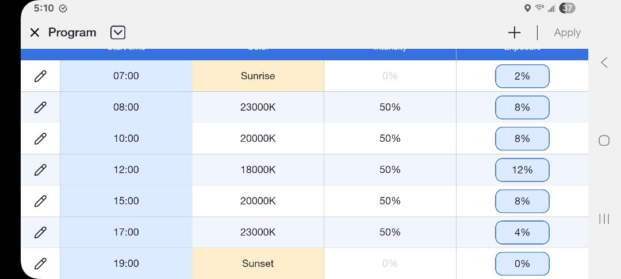621x279 pixels.
Task: Add a new program time point
Action: tap(514, 32)
